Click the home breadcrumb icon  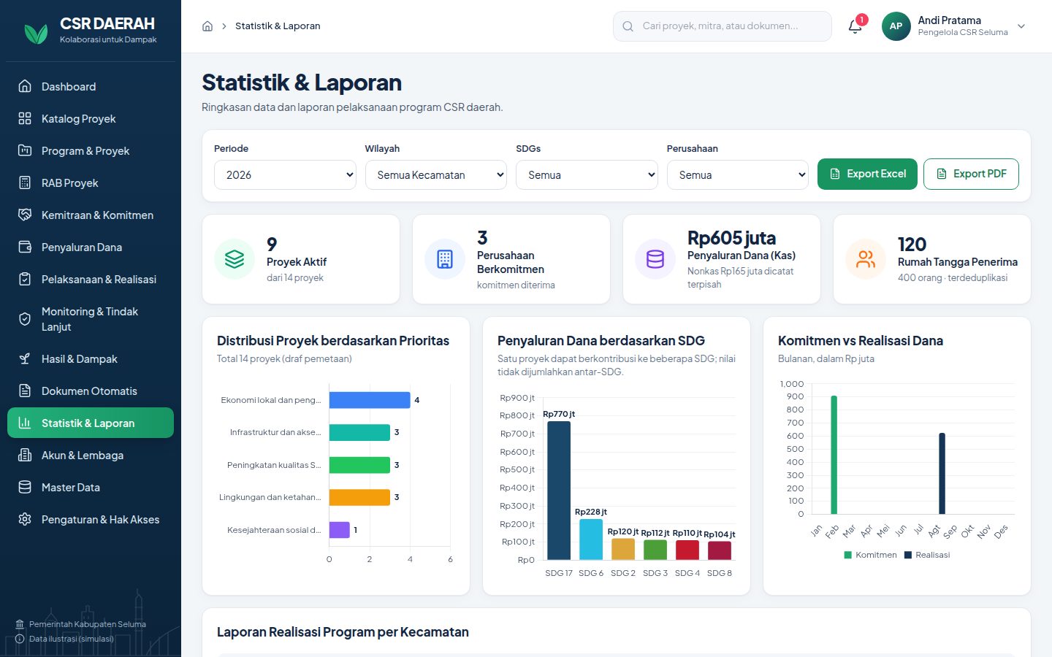click(x=207, y=26)
